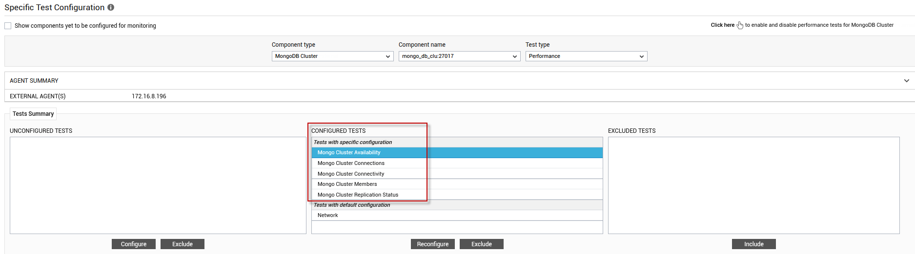Click Exclude under Unconfigured Tests
The width and height of the screenshot is (915, 254).
click(183, 244)
